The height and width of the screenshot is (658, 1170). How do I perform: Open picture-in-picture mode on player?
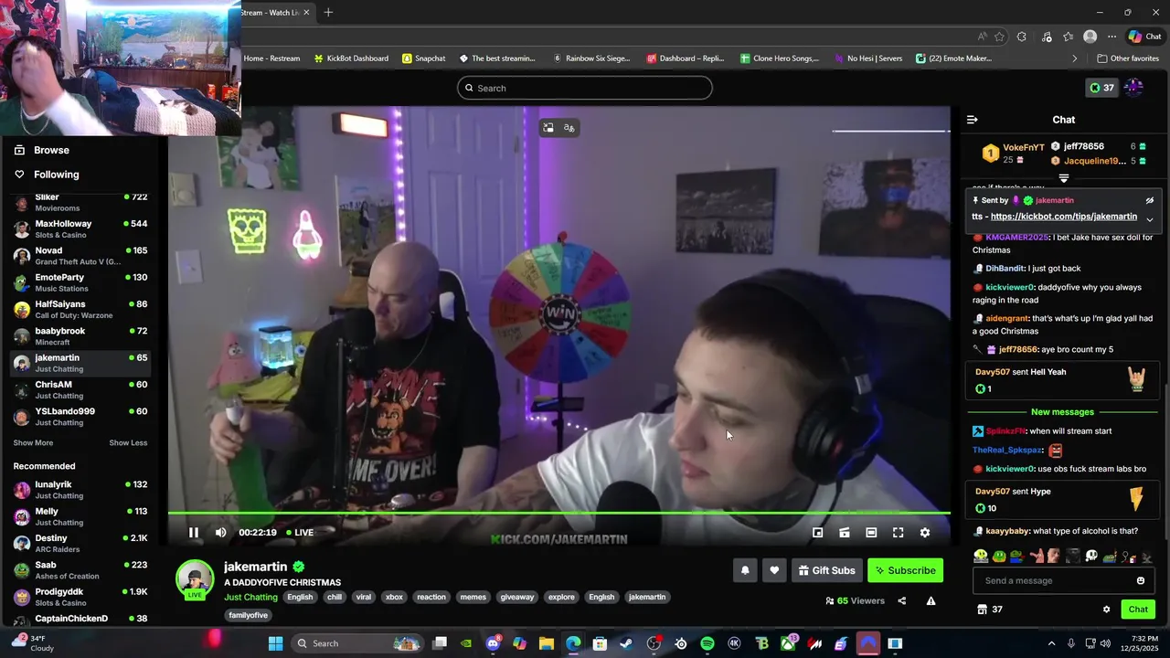pyautogui.click(x=818, y=533)
